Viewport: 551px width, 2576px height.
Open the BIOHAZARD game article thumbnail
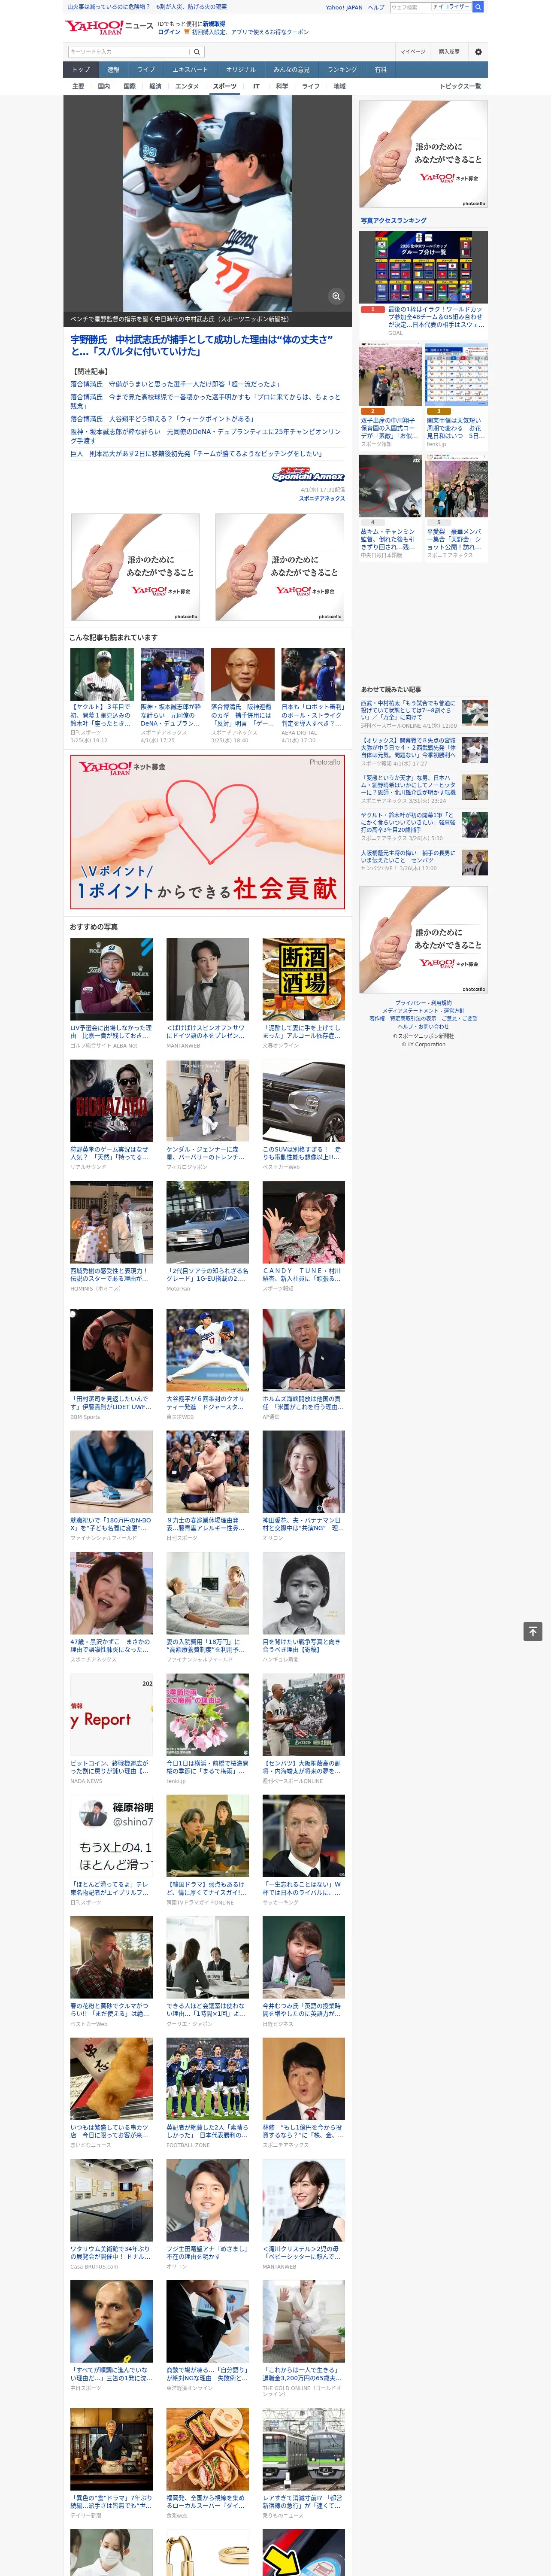tap(111, 1101)
